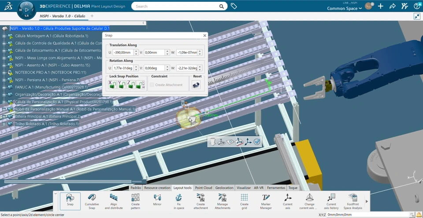The height and width of the screenshot is (218, 423).
Task: Show more toolbar commands with right arrow
Action: tap(367, 201)
